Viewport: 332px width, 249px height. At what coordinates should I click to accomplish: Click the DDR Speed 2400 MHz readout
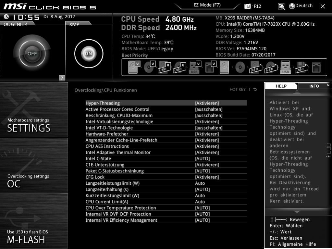click(159, 28)
